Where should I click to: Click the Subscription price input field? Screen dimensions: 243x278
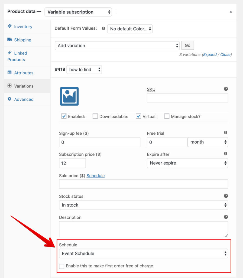tap(72, 163)
